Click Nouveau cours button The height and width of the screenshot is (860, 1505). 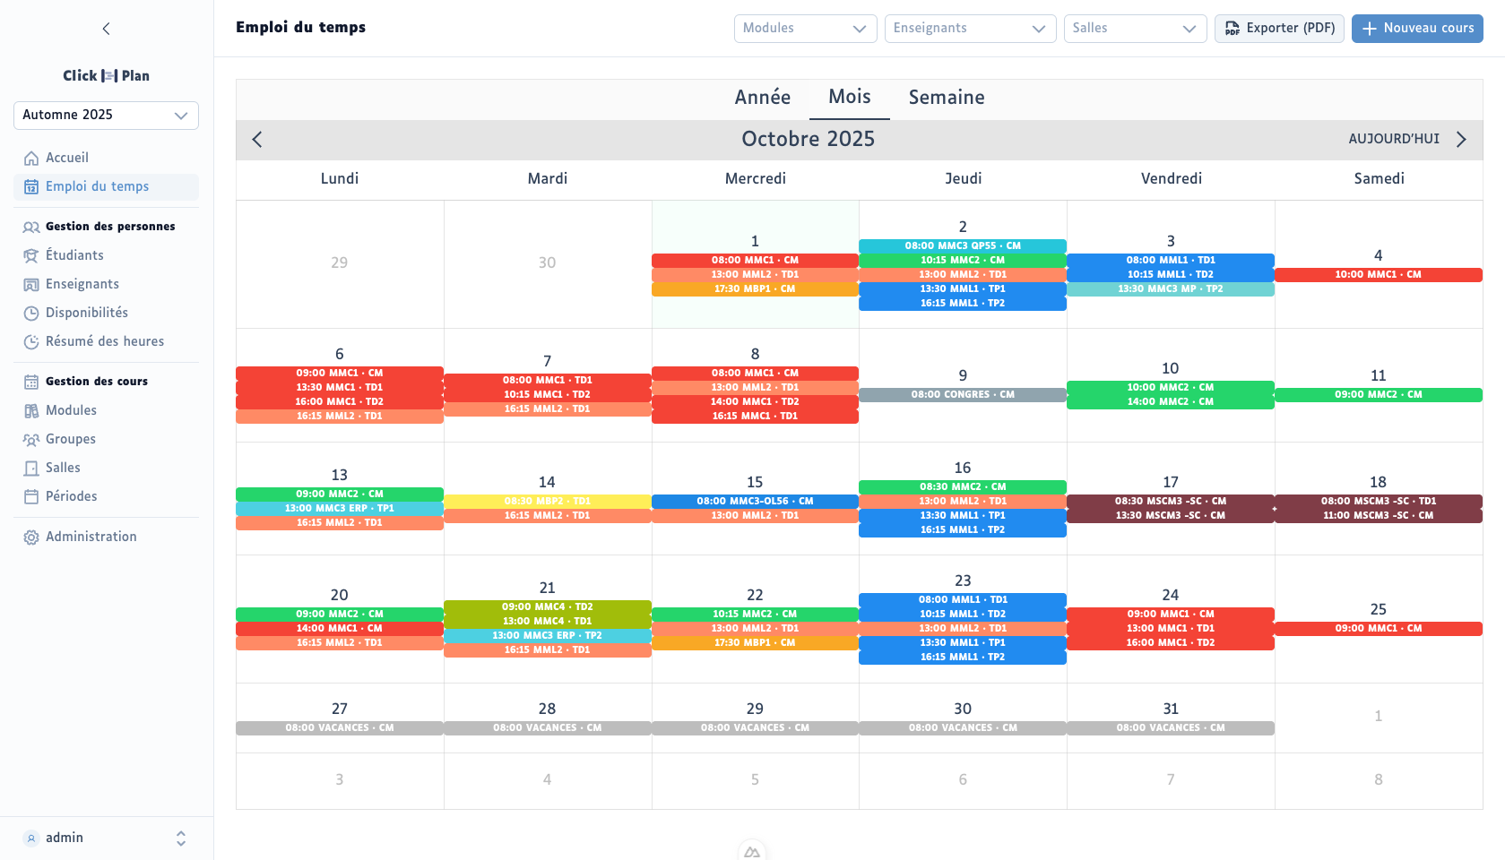[1417, 29]
